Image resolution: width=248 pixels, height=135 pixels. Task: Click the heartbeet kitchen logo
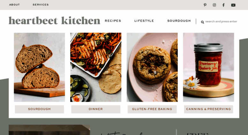click(x=54, y=21)
